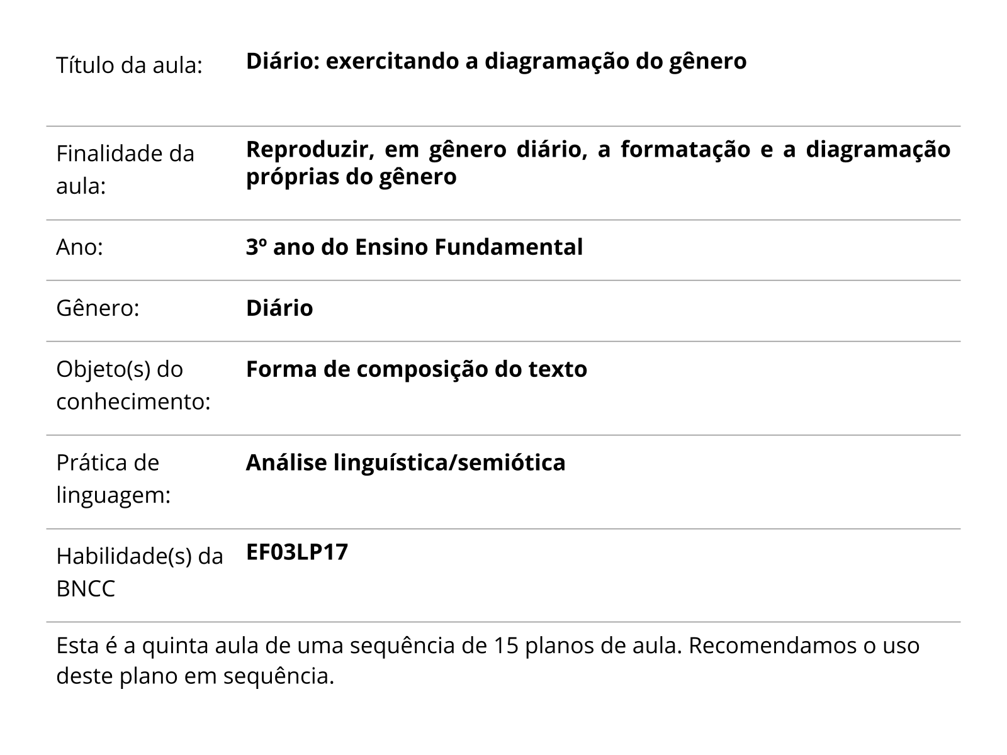Image resolution: width=1007 pixels, height=755 pixels.
Task: Select 'Forma de composição do texto' value
Action: pos(416,369)
